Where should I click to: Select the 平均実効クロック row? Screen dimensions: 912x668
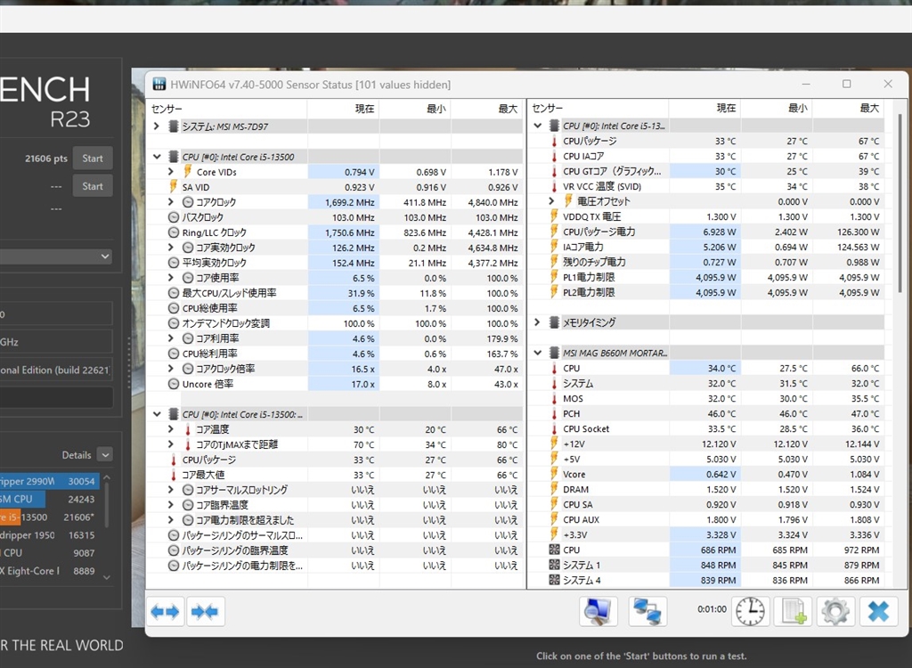click(x=335, y=263)
